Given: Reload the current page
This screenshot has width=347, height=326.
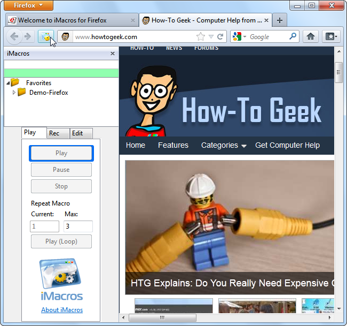Looking at the screenshot, I should (x=220, y=36).
